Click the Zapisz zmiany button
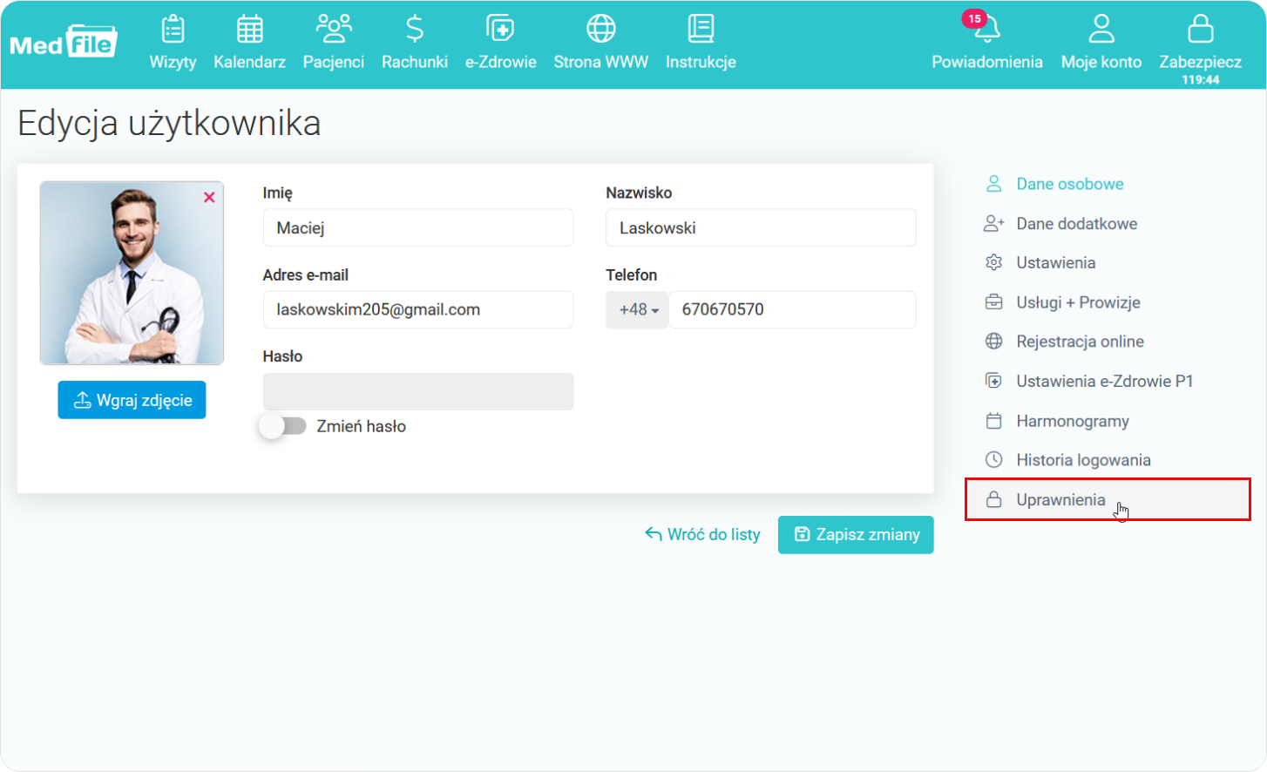This screenshot has width=1267, height=772. 855,534
